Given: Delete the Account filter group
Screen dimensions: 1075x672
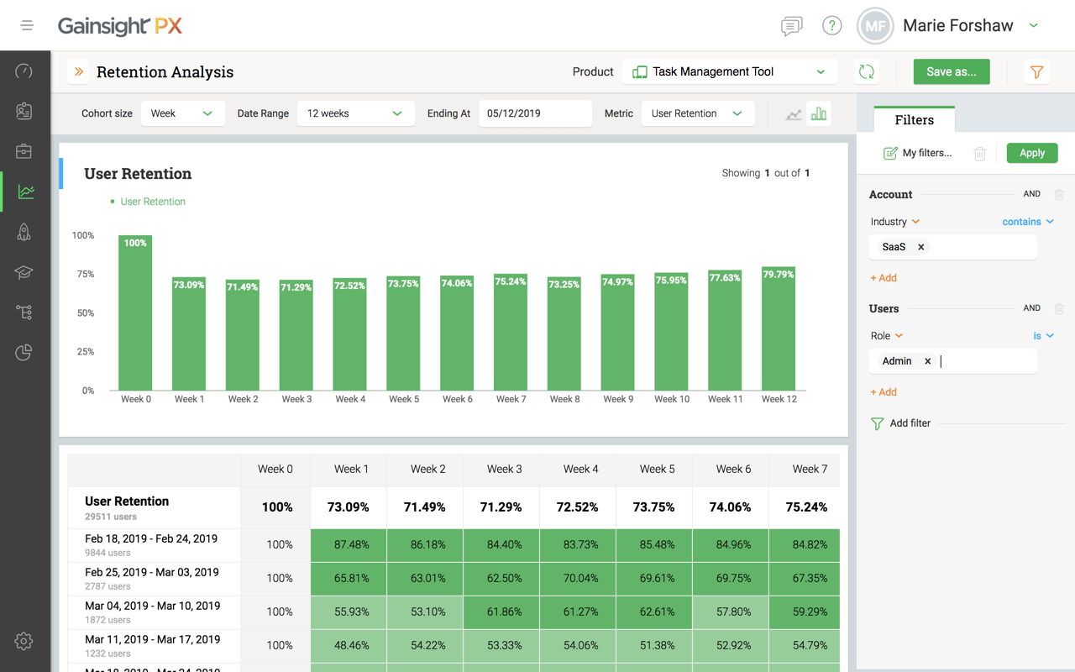Looking at the screenshot, I should point(1059,194).
